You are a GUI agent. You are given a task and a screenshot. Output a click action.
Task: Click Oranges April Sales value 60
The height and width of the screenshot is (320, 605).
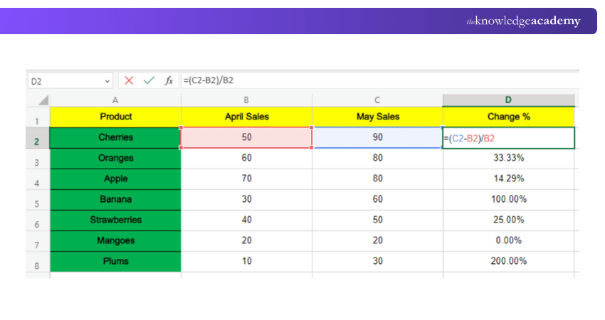[x=246, y=159]
